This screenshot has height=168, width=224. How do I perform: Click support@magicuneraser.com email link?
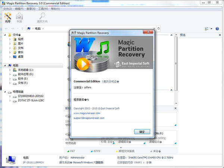point(89,118)
